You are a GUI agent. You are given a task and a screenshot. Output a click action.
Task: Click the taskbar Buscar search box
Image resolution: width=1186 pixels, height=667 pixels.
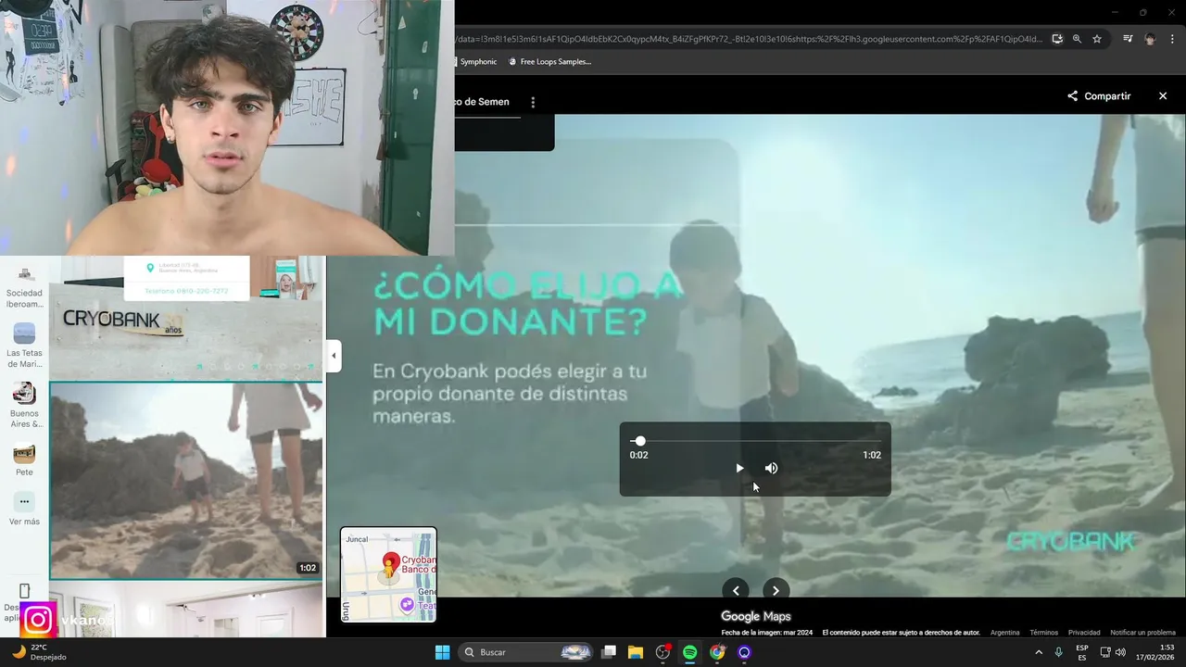click(526, 652)
